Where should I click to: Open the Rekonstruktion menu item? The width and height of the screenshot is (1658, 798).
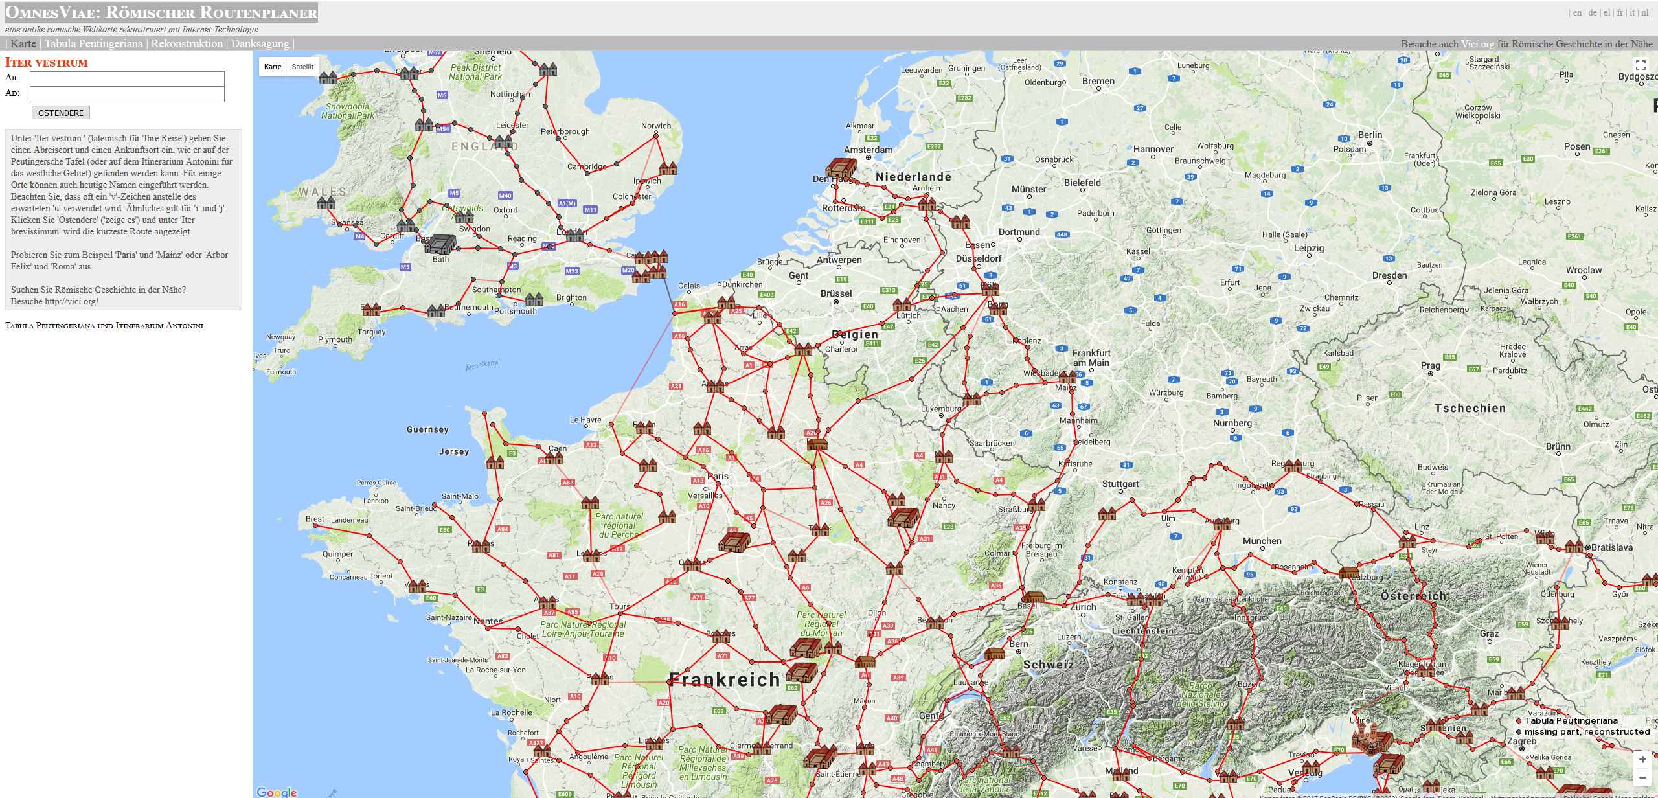187,43
